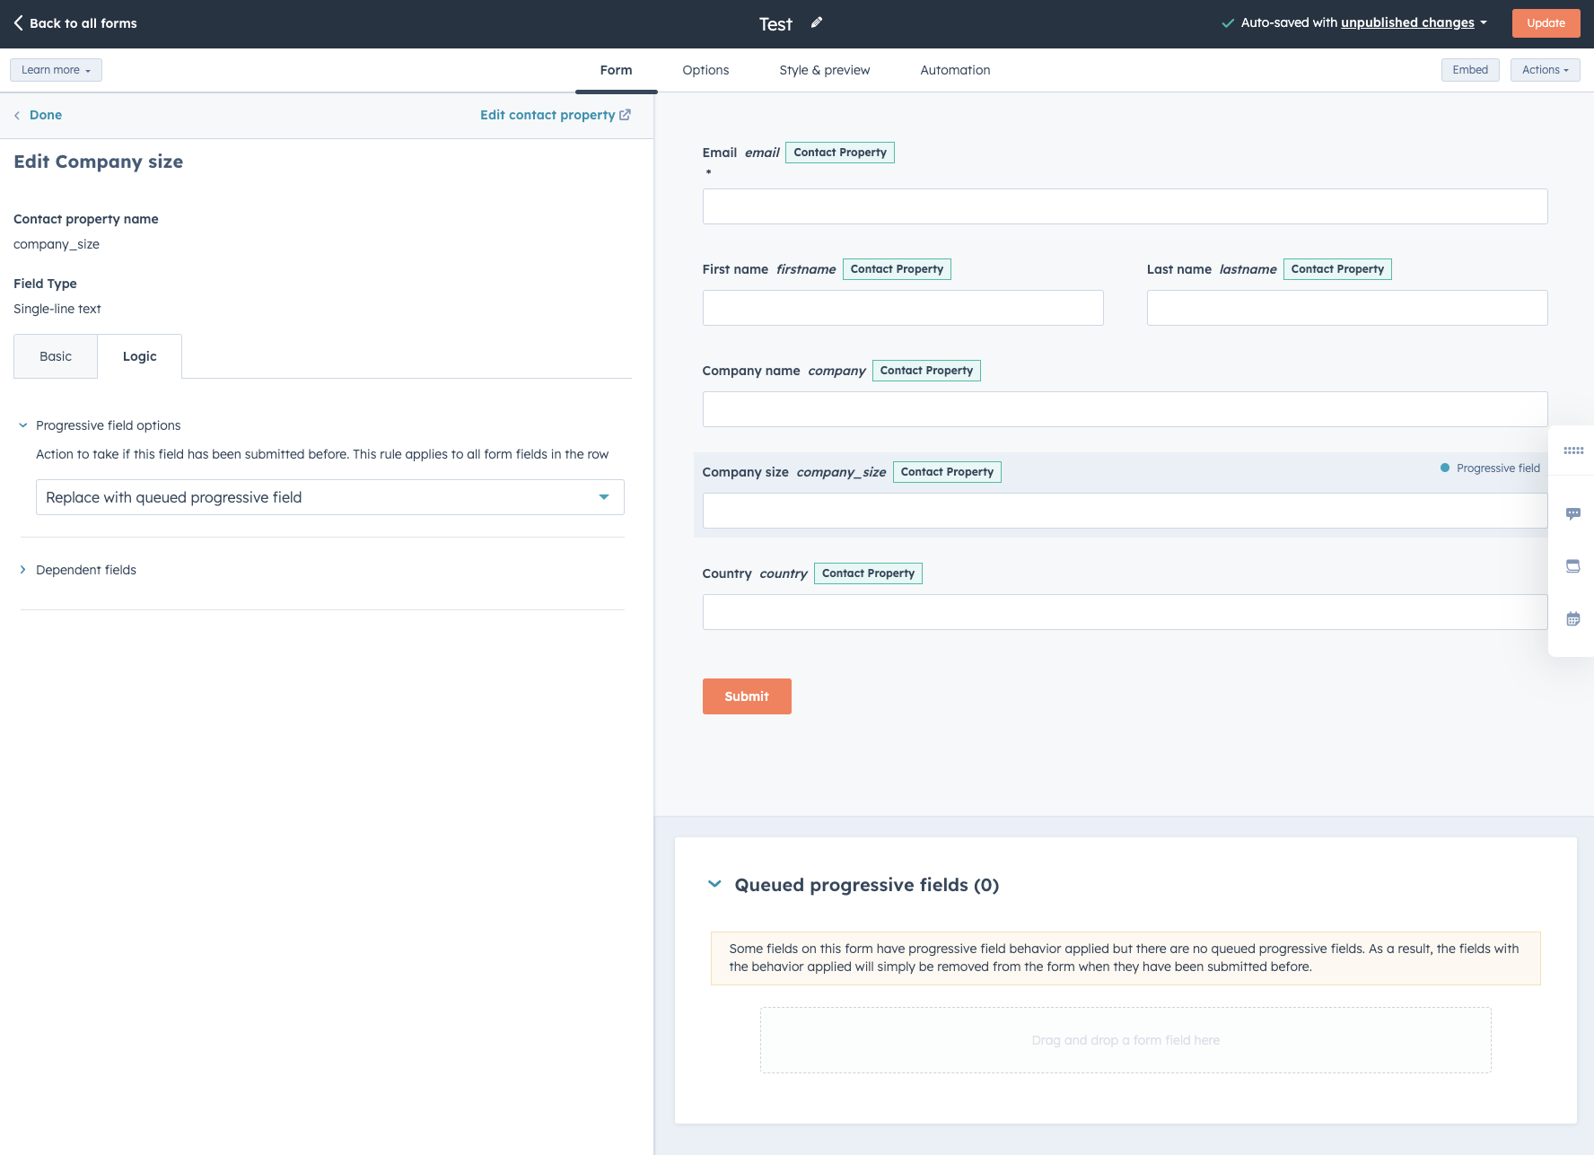This screenshot has width=1594, height=1155.
Task: Open the auto-saved status dropdown arrow
Action: coord(1484,23)
